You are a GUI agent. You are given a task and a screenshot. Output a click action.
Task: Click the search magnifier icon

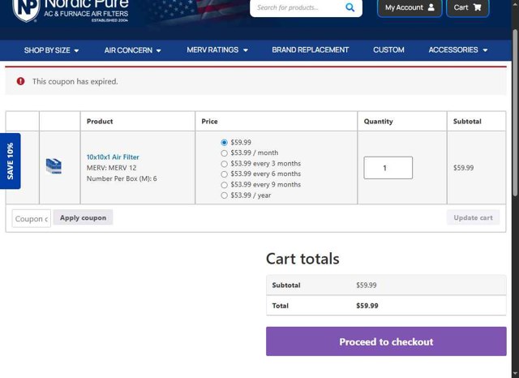tap(350, 7)
